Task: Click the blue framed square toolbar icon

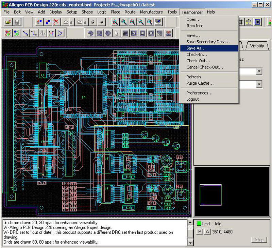Action: (x=257, y=22)
